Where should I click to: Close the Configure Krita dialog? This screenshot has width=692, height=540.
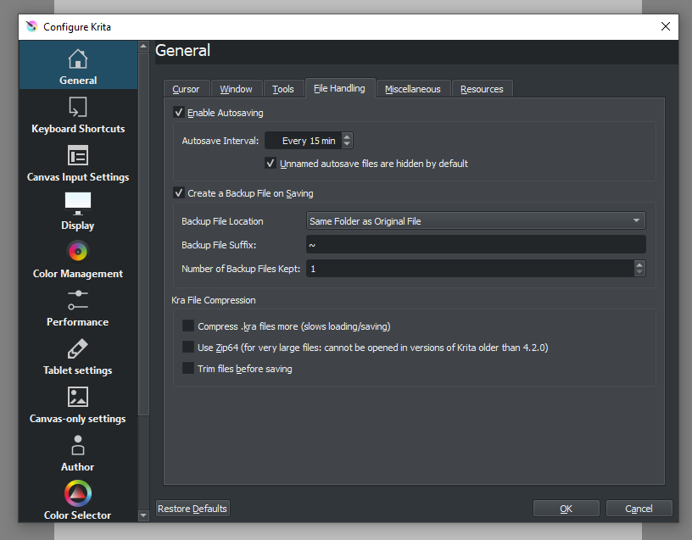tap(666, 26)
